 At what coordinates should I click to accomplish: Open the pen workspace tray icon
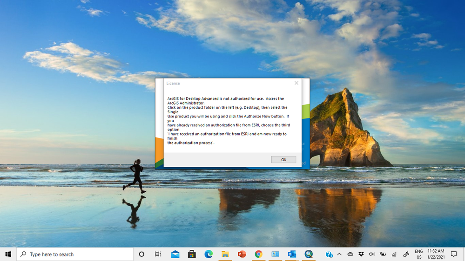tap(406, 254)
